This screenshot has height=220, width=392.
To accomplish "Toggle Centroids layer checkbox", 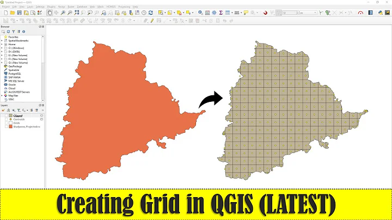I will (6, 119).
